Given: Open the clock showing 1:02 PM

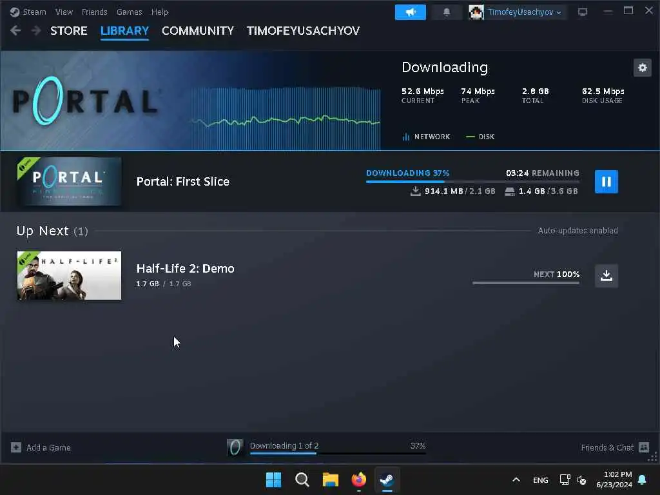Looking at the screenshot, I should pyautogui.click(x=614, y=480).
